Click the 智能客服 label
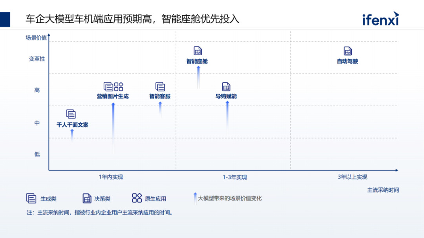Viewport: 424px width, 238px height. tap(160, 96)
